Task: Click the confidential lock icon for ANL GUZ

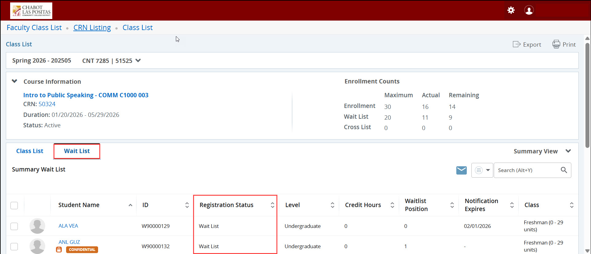Action: click(x=59, y=250)
